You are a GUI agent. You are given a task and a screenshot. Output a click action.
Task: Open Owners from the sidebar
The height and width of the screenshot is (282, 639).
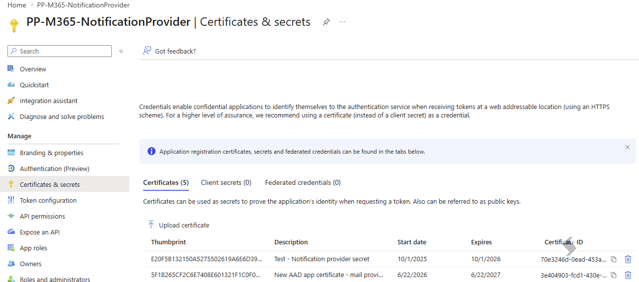tap(31, 264)
